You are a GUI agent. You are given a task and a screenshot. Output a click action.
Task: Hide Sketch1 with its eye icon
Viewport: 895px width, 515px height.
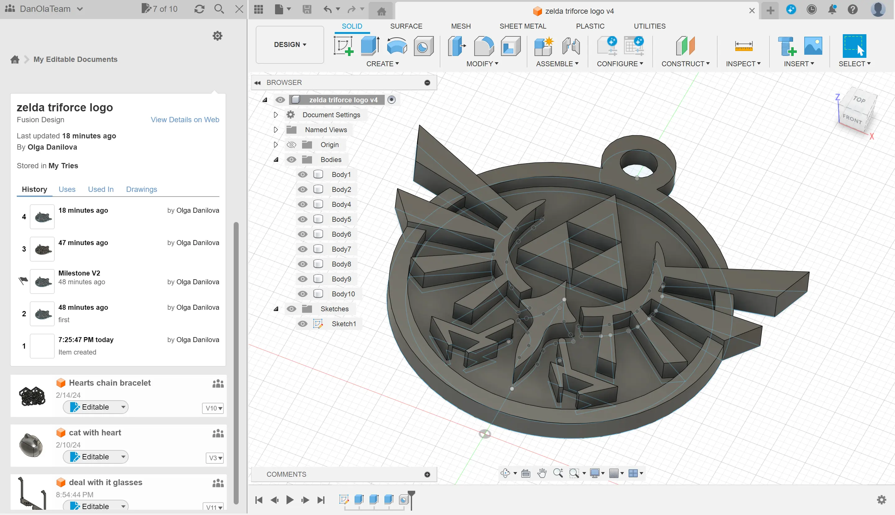pyautogui.click(x=302, y=324)
